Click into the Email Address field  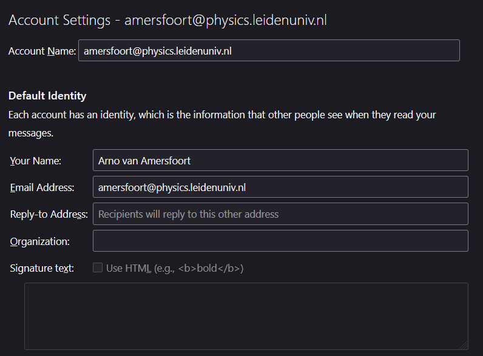[x=280, y=187]
